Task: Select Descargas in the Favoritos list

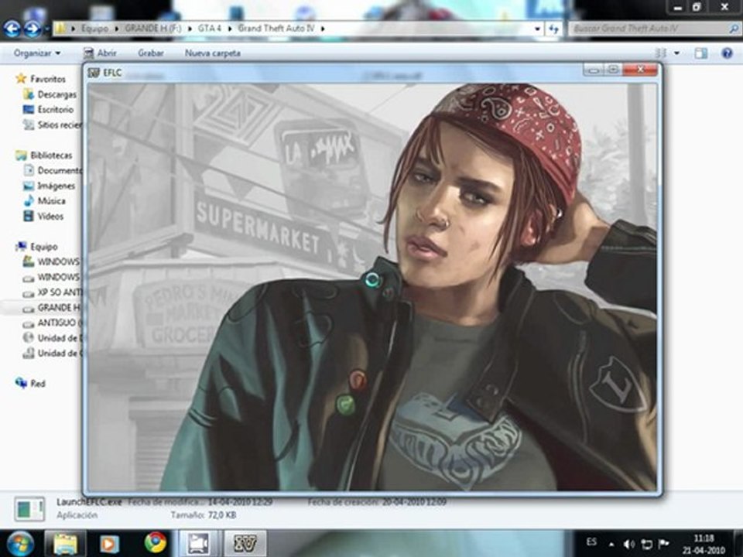Action: pyautogui.click(x=56, y=94)
